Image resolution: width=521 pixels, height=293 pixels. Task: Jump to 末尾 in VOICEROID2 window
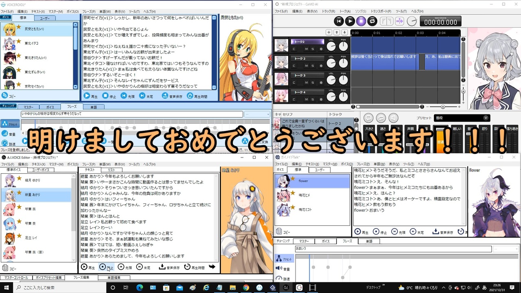coord(146,96)
